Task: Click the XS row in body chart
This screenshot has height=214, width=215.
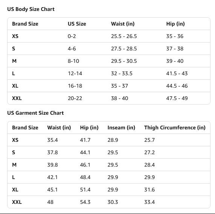Action: pyautogui.click(x=109, y=36)
